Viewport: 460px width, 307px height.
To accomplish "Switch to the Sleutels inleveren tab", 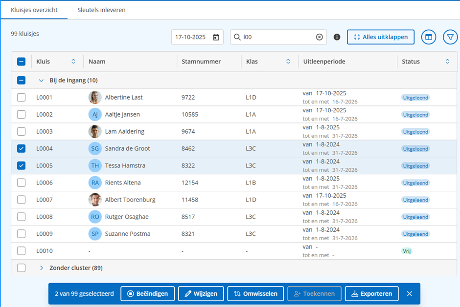I will pos(101,10).
